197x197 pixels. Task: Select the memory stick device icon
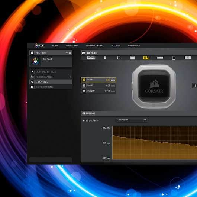[160, 58]
